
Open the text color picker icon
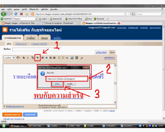pyautogui.click(x=33, y=58)
